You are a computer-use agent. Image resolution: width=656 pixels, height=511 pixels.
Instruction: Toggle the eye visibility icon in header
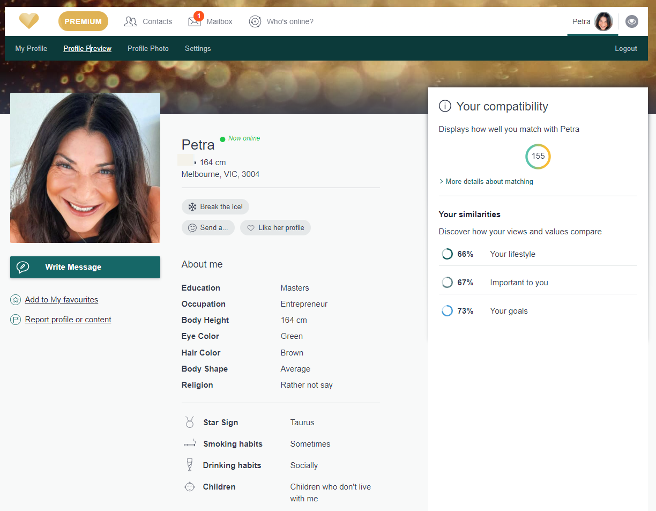point(632,21)
